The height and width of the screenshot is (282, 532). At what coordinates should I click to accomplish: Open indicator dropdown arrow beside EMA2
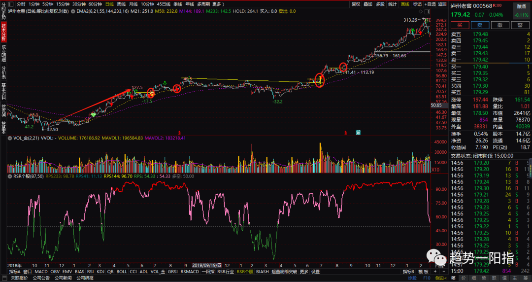pos(73,11)
